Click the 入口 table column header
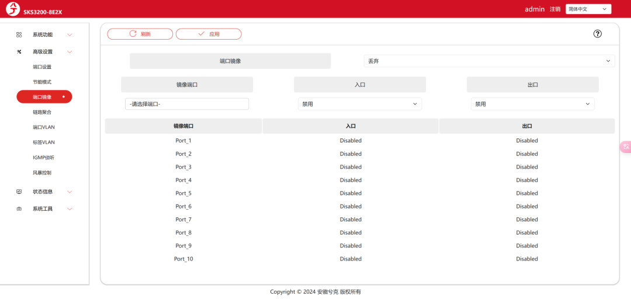631x299 pixels. click(351, 126)
